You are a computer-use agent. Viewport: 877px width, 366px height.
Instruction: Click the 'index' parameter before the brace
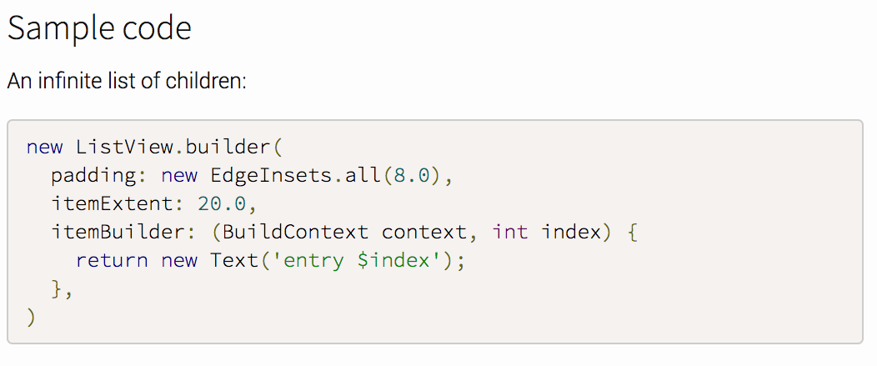pos(571,232)
